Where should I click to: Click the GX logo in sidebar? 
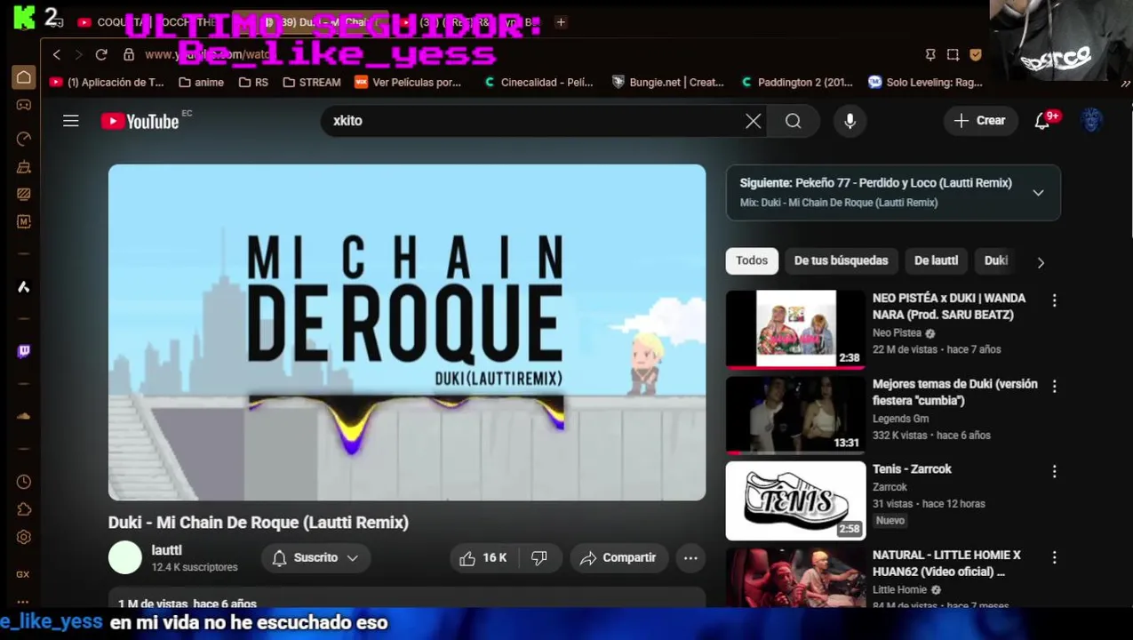[23, 574]
